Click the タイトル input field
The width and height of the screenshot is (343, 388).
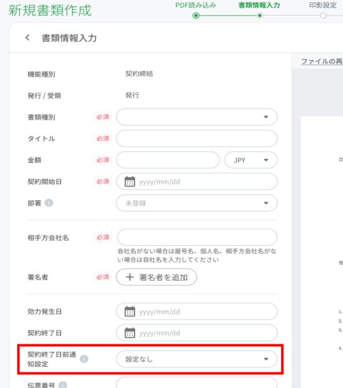[197, 138]
